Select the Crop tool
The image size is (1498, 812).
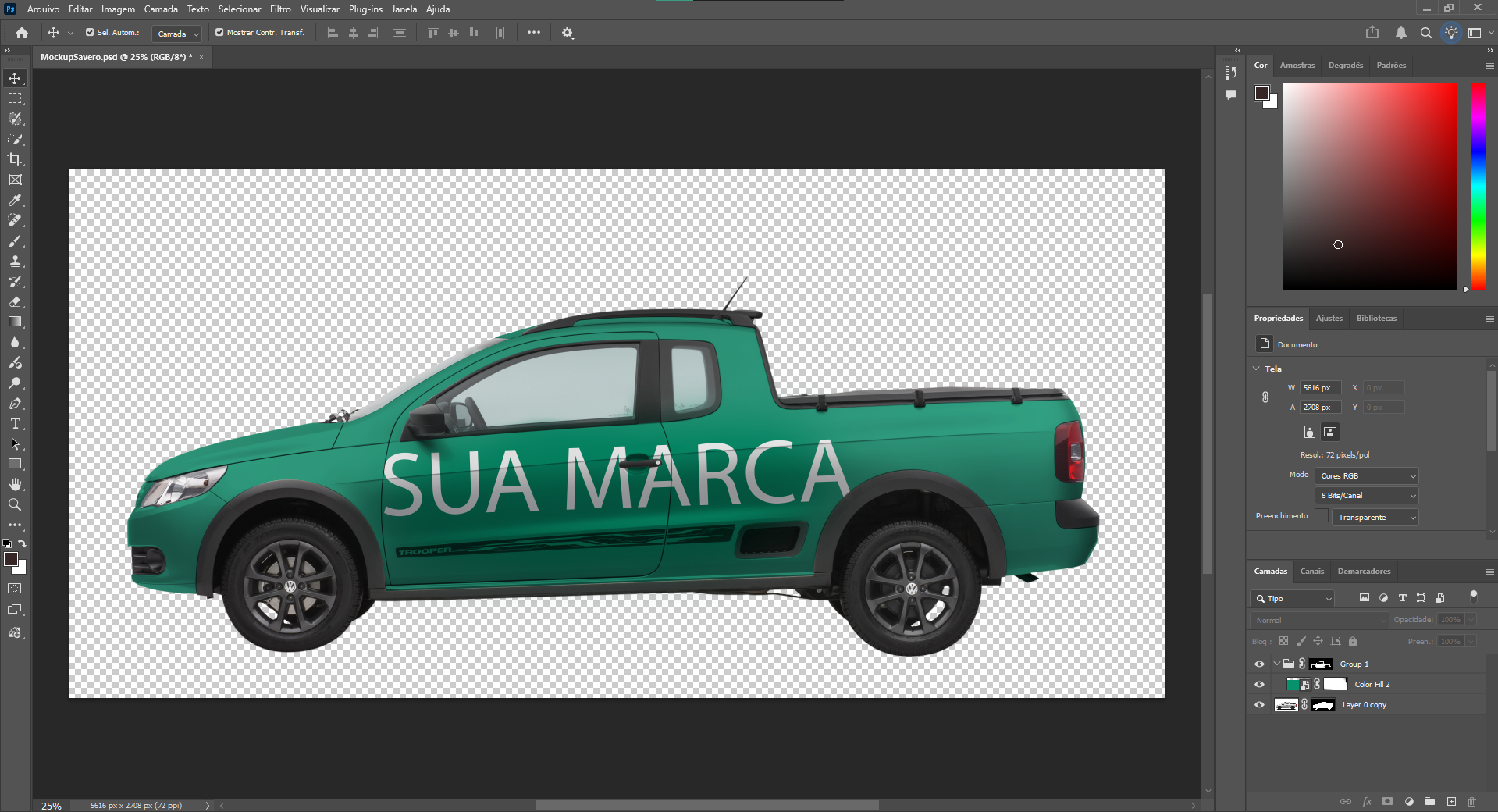click(15, 159)
